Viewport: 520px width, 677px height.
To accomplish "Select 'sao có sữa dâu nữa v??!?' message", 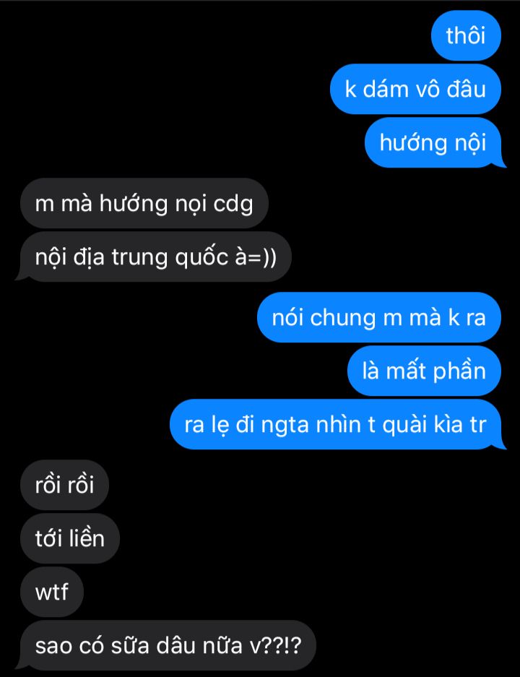I will click(167, 645).
